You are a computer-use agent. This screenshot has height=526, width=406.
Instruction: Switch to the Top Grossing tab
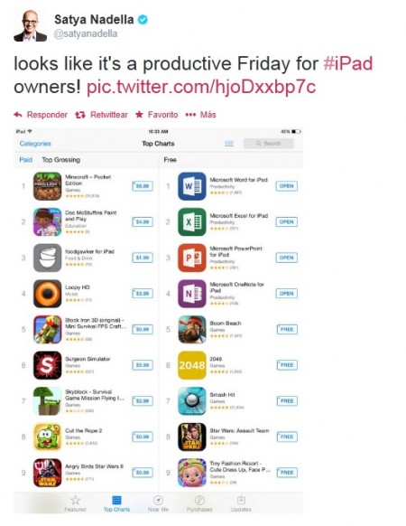point(61,160)
